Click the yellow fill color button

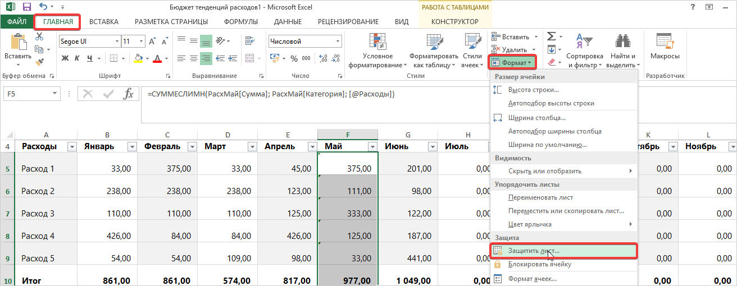pyautogui.click(x=137, y=58)
